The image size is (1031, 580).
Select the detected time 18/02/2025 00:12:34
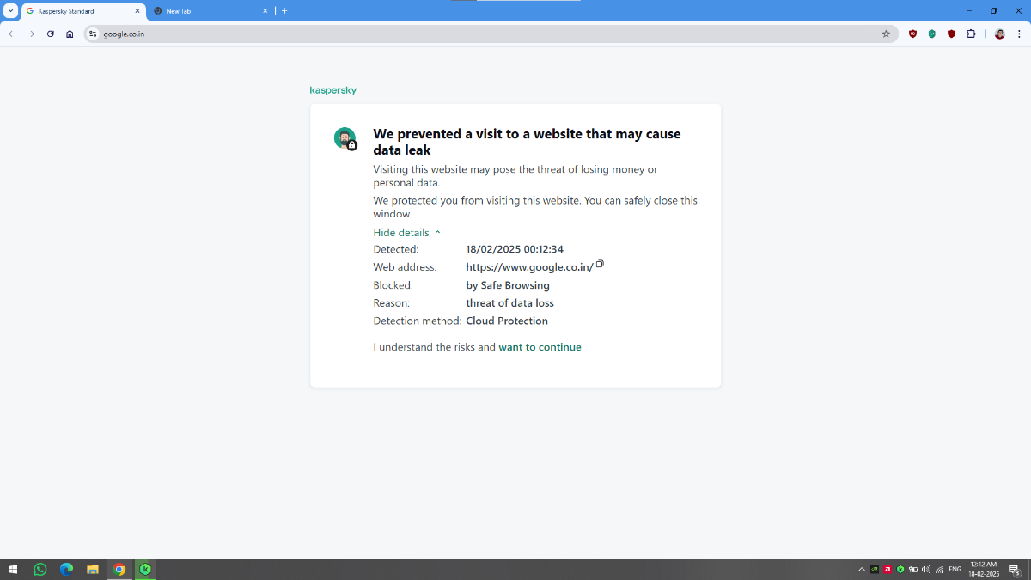pos(515,249)
